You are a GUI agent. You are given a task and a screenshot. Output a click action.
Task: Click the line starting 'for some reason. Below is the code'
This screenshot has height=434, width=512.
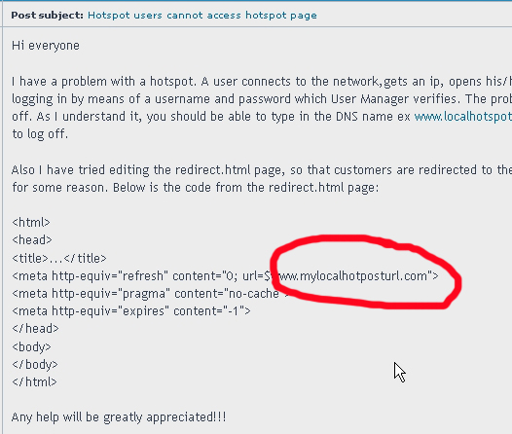tap(196, 188)
